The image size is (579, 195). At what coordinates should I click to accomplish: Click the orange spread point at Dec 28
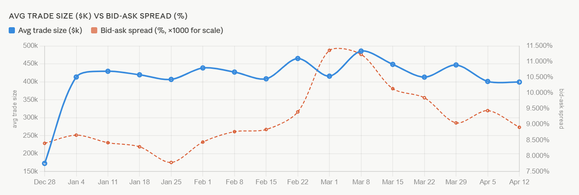point(45,143)
